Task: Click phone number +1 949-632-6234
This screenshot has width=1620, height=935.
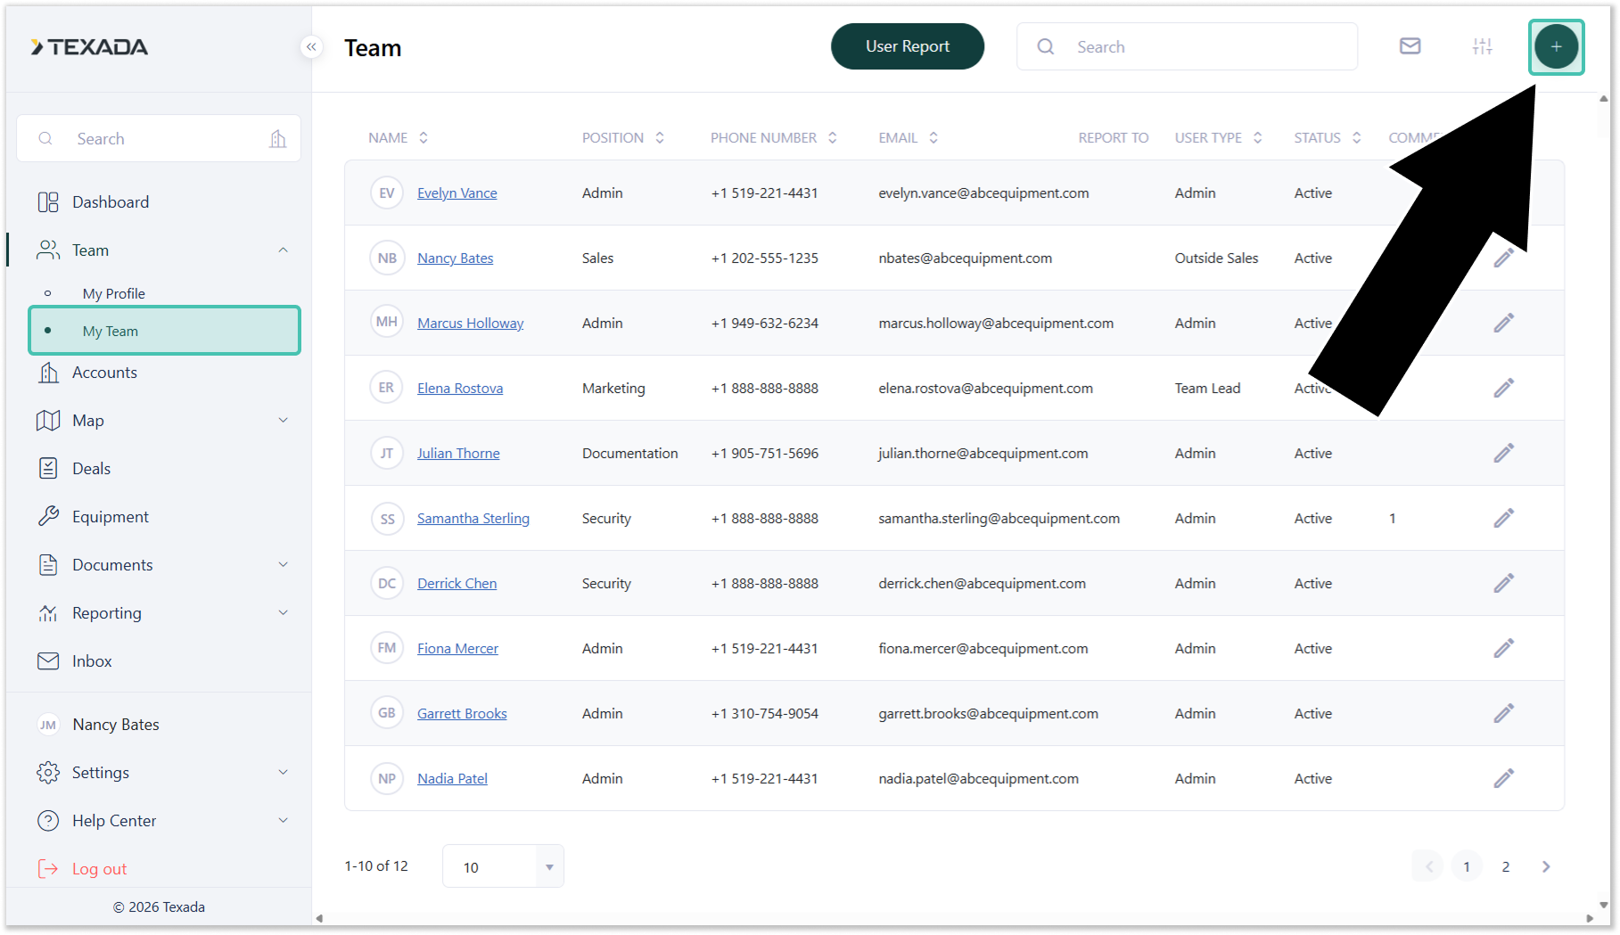Action: (764, 323)
